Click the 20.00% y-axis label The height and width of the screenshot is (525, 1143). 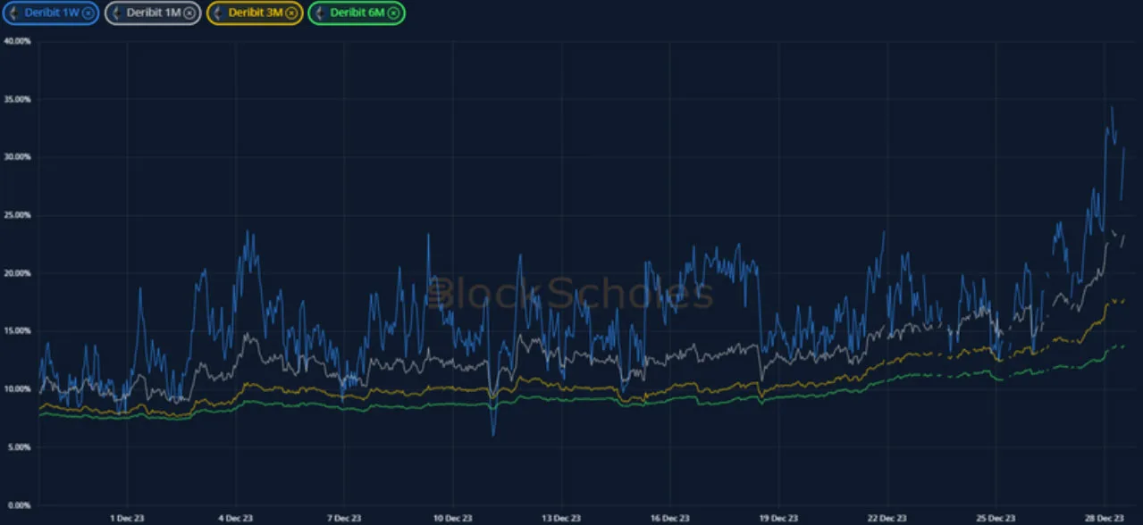click(18, 273)
